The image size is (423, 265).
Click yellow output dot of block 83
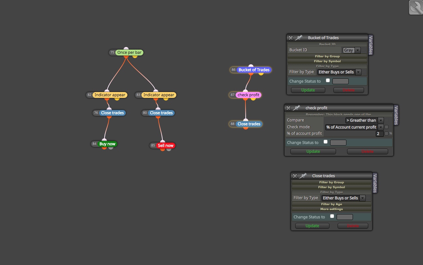coord(166,99)
